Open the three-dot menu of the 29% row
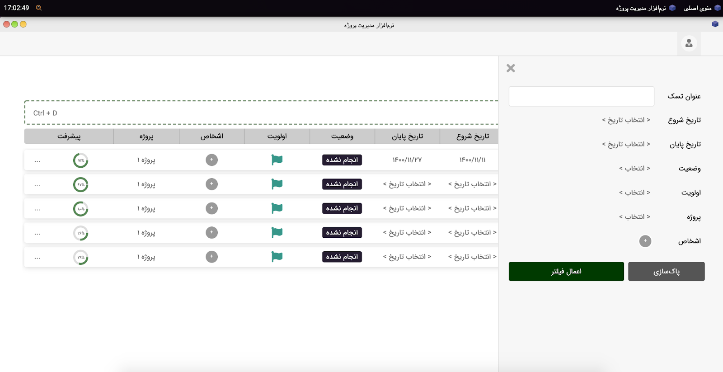Viewport: 723px width, 372px height. (x=37, y=258)
